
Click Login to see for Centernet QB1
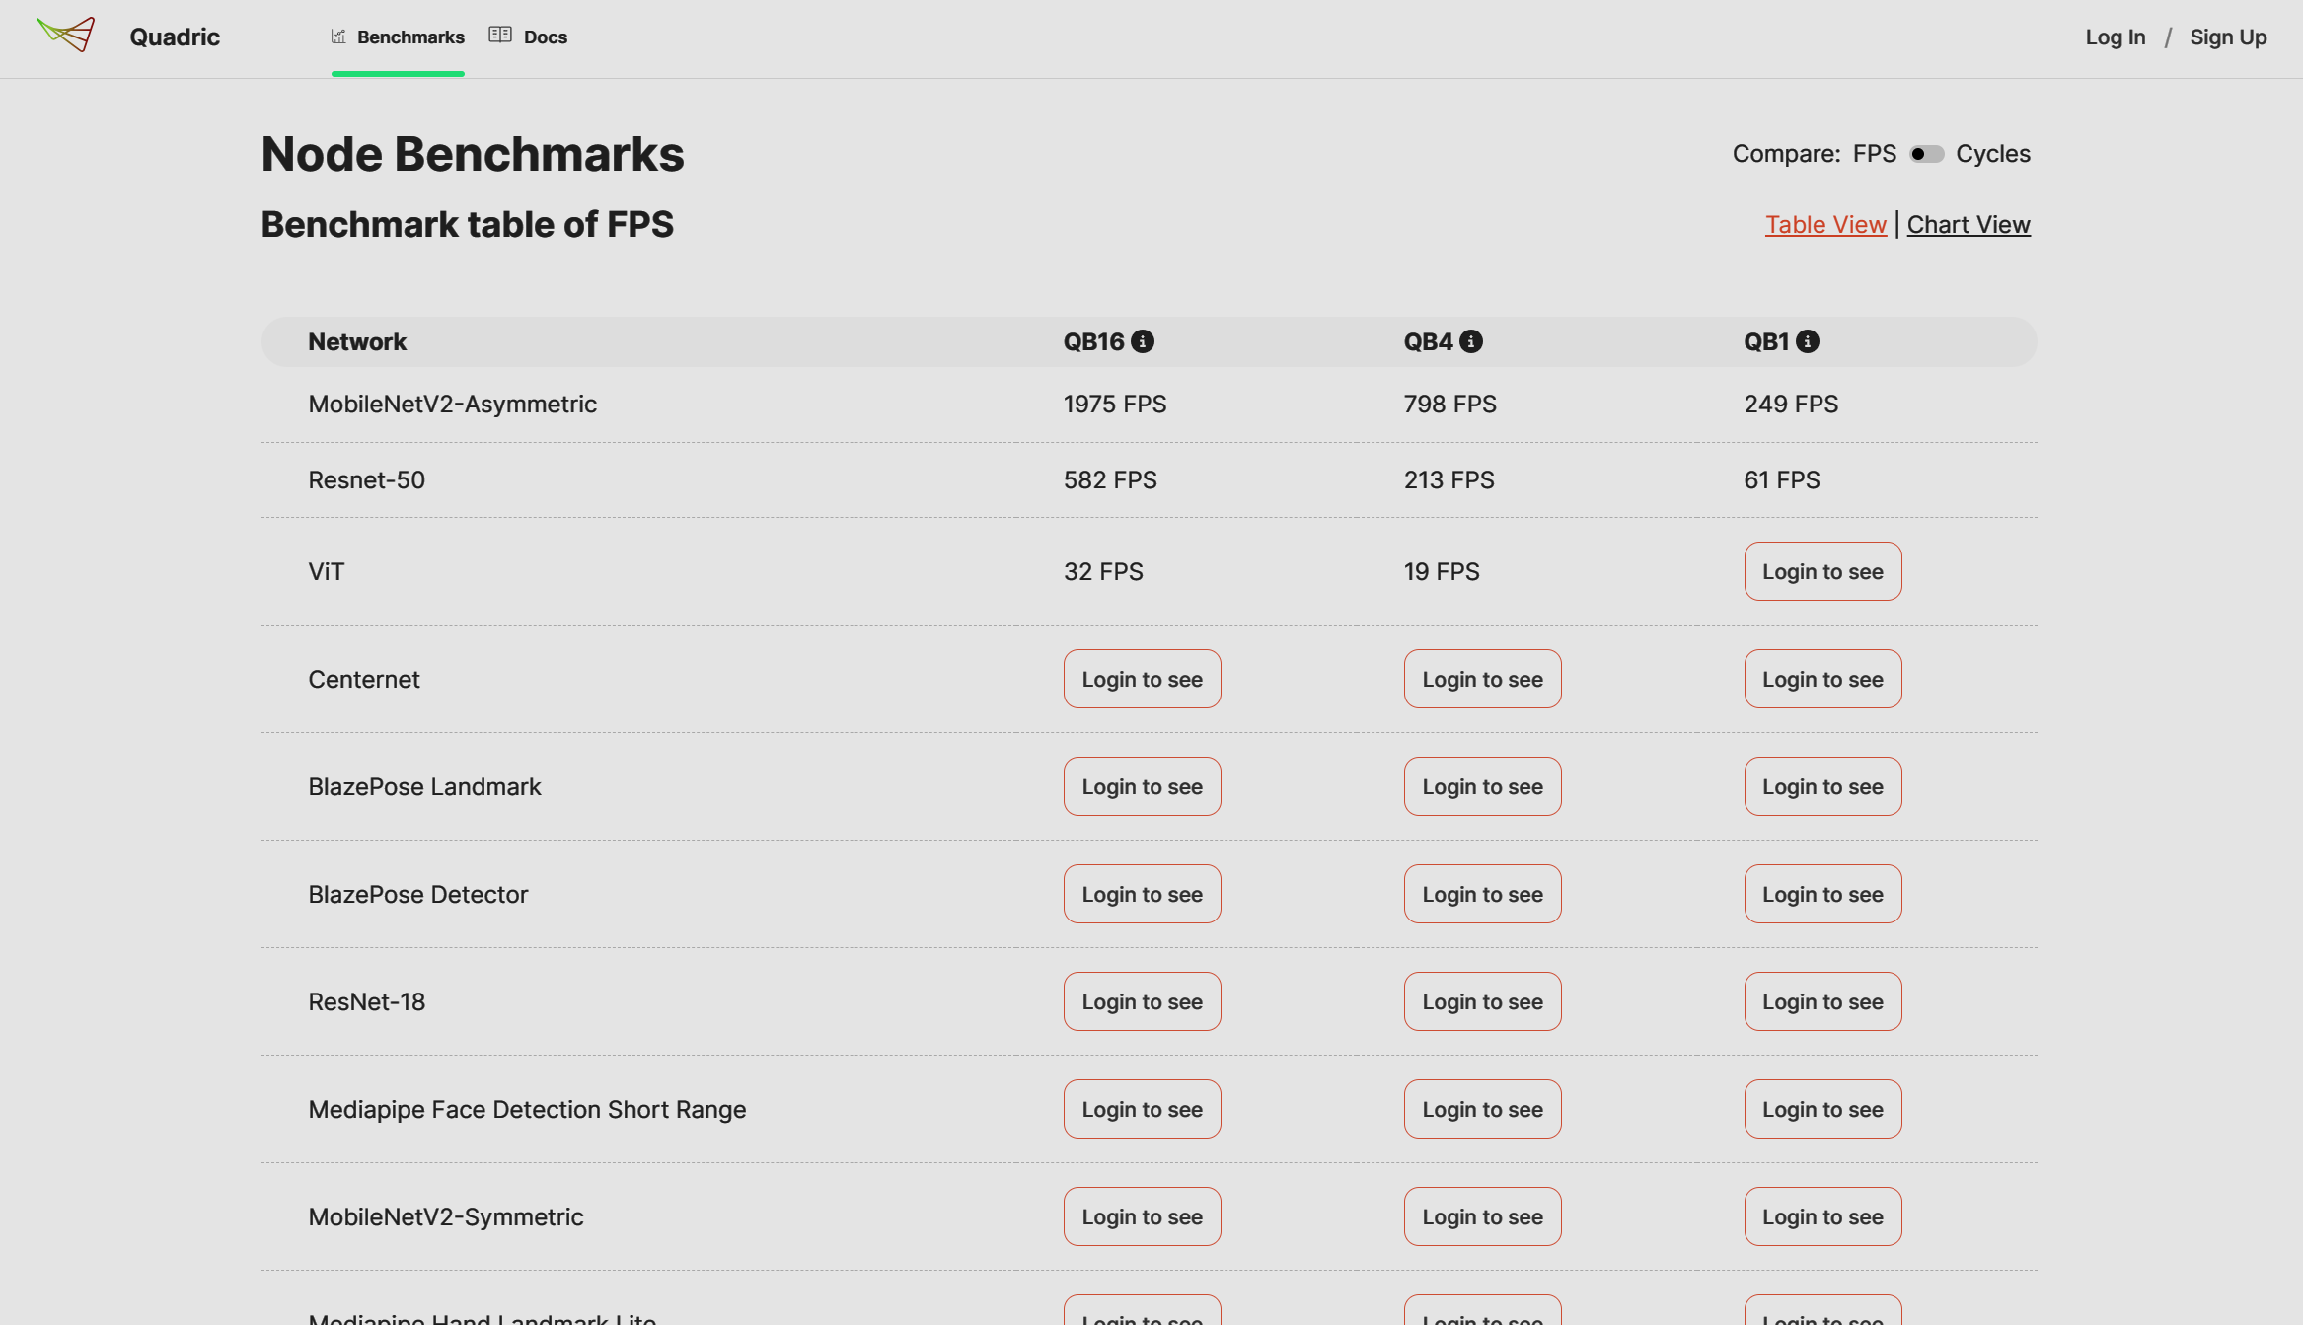pos(1822,679)
